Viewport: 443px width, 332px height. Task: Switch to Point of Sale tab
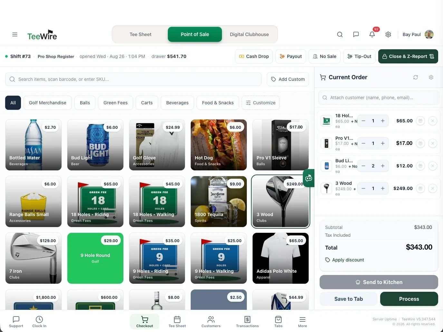click(195, 34)
